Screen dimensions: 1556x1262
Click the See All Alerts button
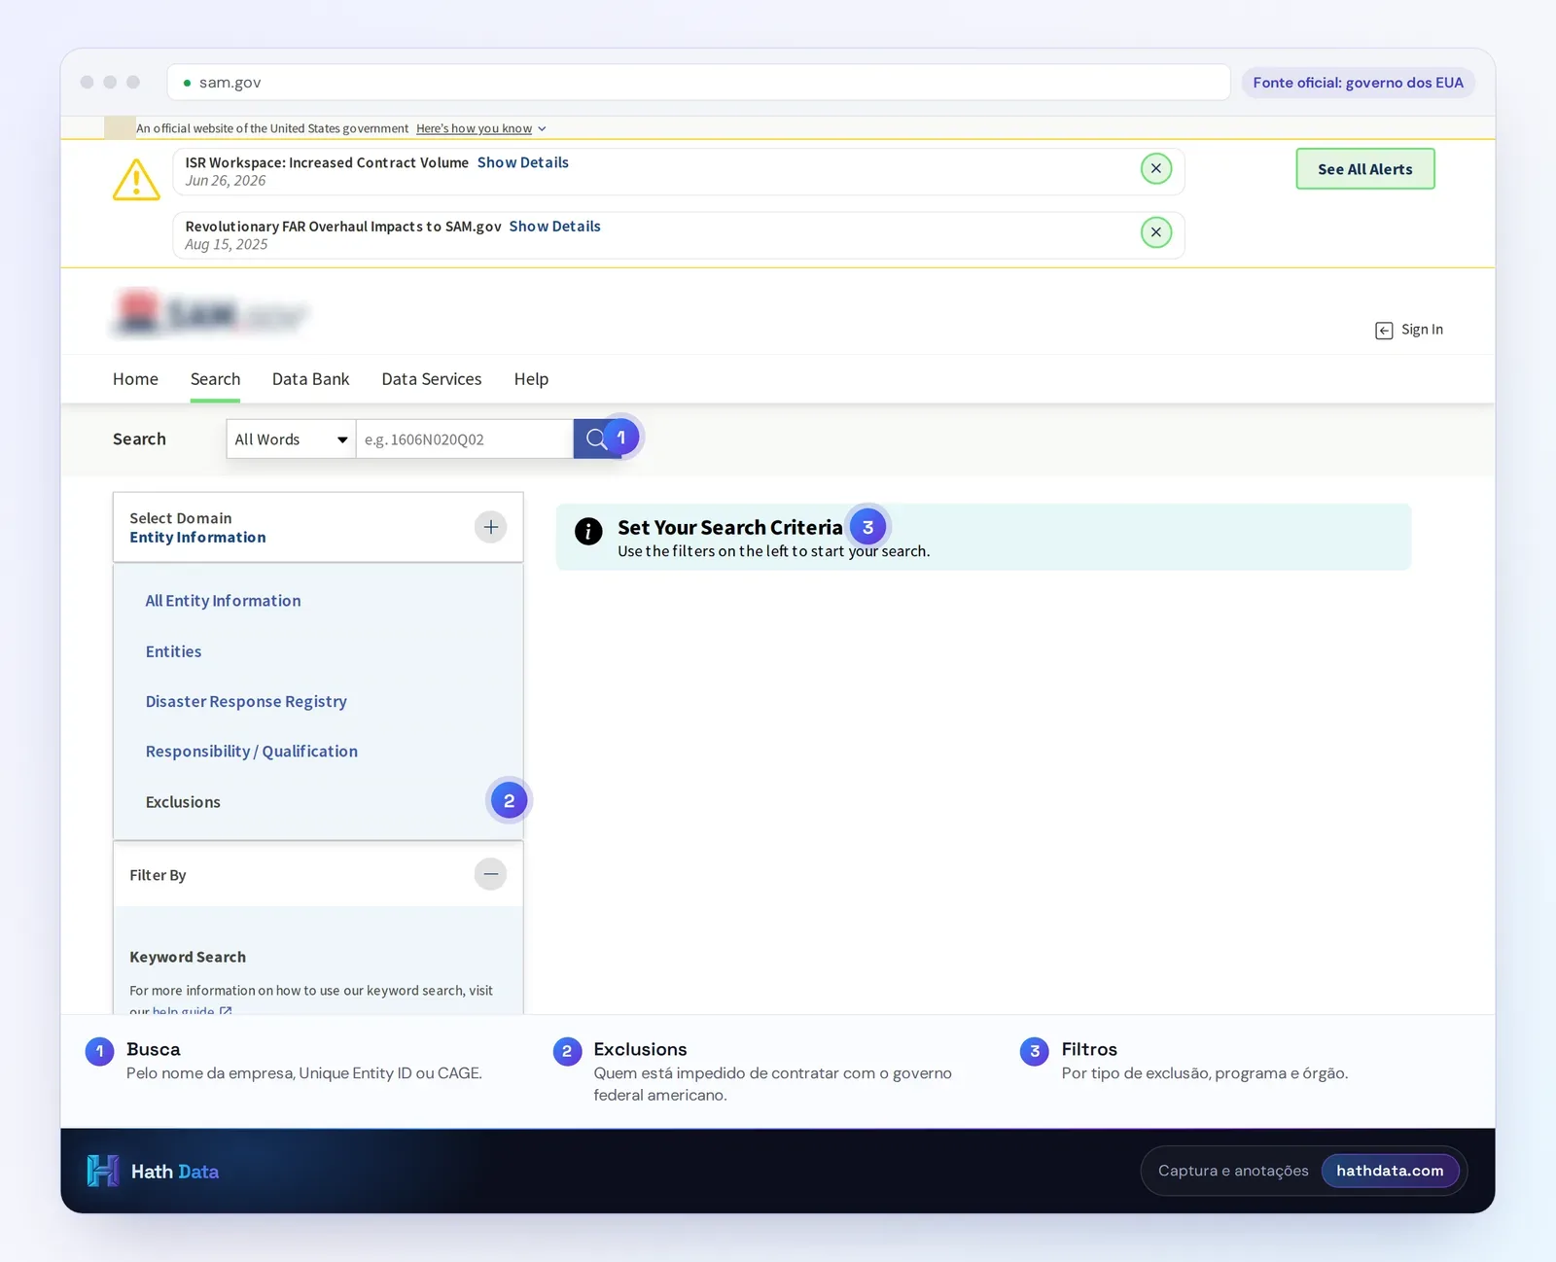coord(1364,169)
